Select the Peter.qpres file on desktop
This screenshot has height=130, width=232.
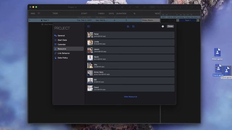[x=217, y=54]
